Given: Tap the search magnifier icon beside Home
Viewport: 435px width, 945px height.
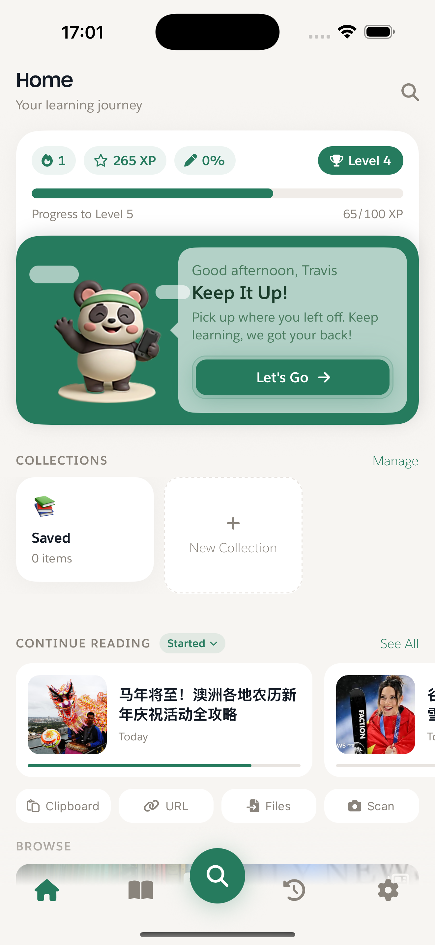Looking at the screenshot, I should pyautogui.click(x=410, y=92).
